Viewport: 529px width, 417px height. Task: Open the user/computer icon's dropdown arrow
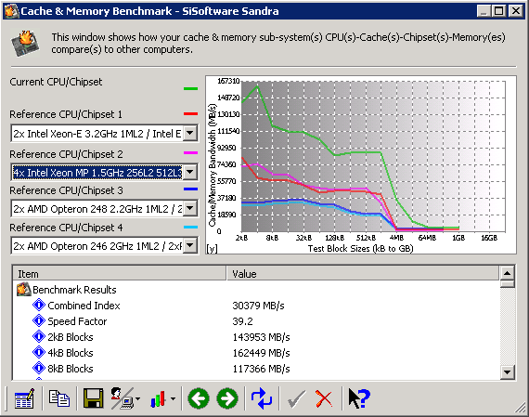point(137,399)
